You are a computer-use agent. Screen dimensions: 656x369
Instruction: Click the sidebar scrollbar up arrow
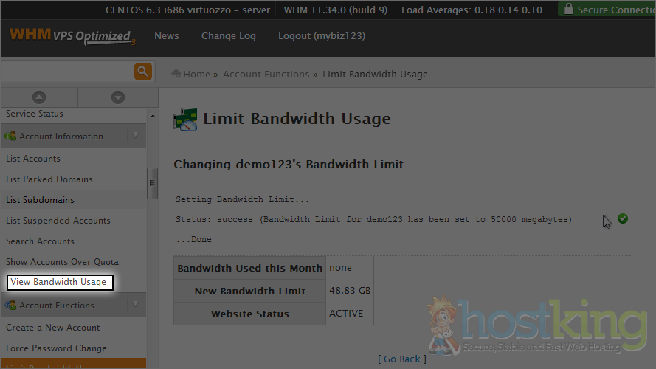tap(153, 116)
